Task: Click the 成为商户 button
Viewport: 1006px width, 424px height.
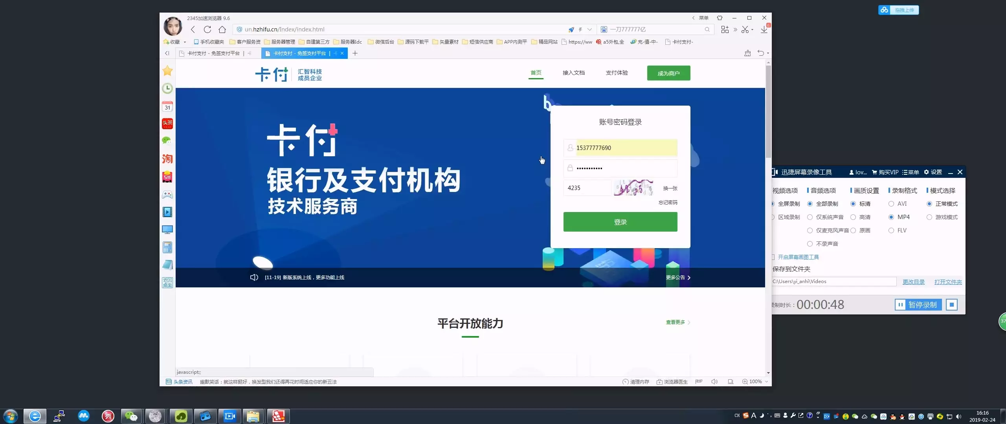Action: point(668,73)
